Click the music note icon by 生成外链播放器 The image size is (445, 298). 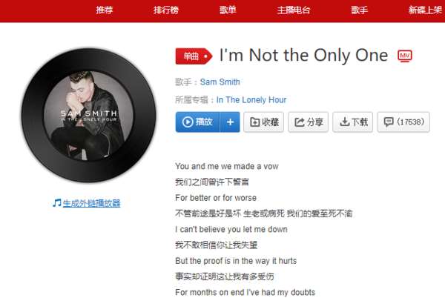57,203
